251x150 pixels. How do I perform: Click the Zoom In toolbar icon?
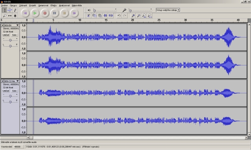click(133, 15)
